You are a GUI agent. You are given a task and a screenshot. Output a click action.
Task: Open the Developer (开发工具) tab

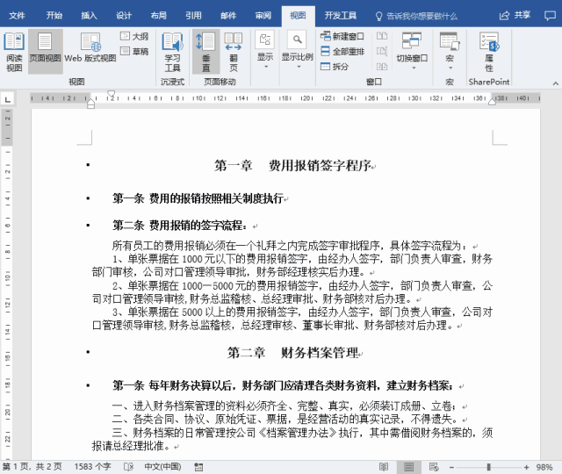tap(341, 16)
